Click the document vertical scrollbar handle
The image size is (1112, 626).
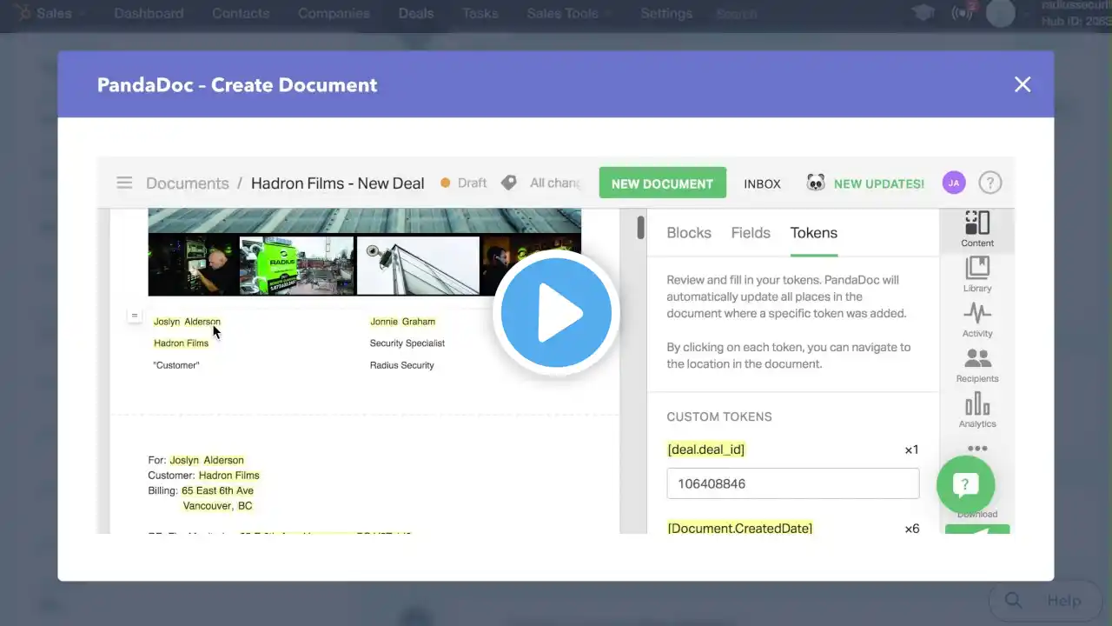[x=640, y=227]
